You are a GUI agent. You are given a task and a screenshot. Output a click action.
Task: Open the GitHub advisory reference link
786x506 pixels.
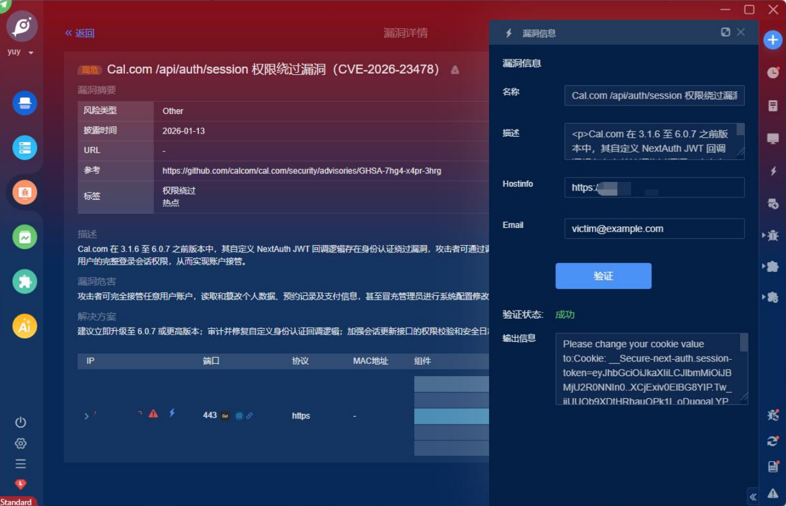[301, 171]
